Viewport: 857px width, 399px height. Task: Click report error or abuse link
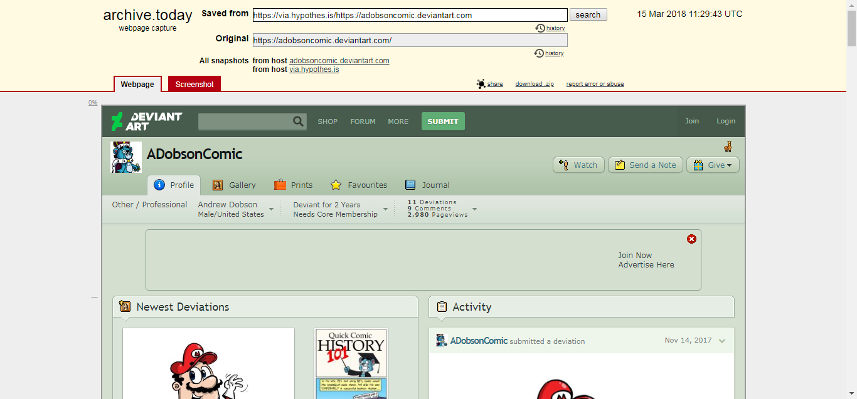point(595,84)
